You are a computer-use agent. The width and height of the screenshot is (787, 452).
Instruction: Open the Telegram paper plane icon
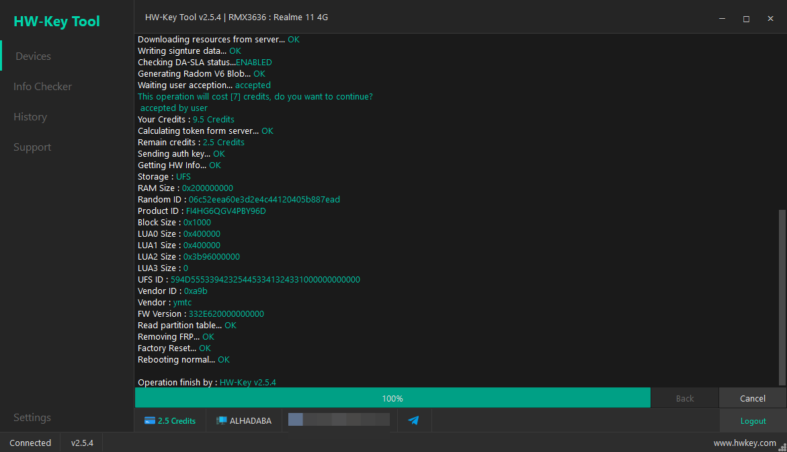click(x=413, y=420)
